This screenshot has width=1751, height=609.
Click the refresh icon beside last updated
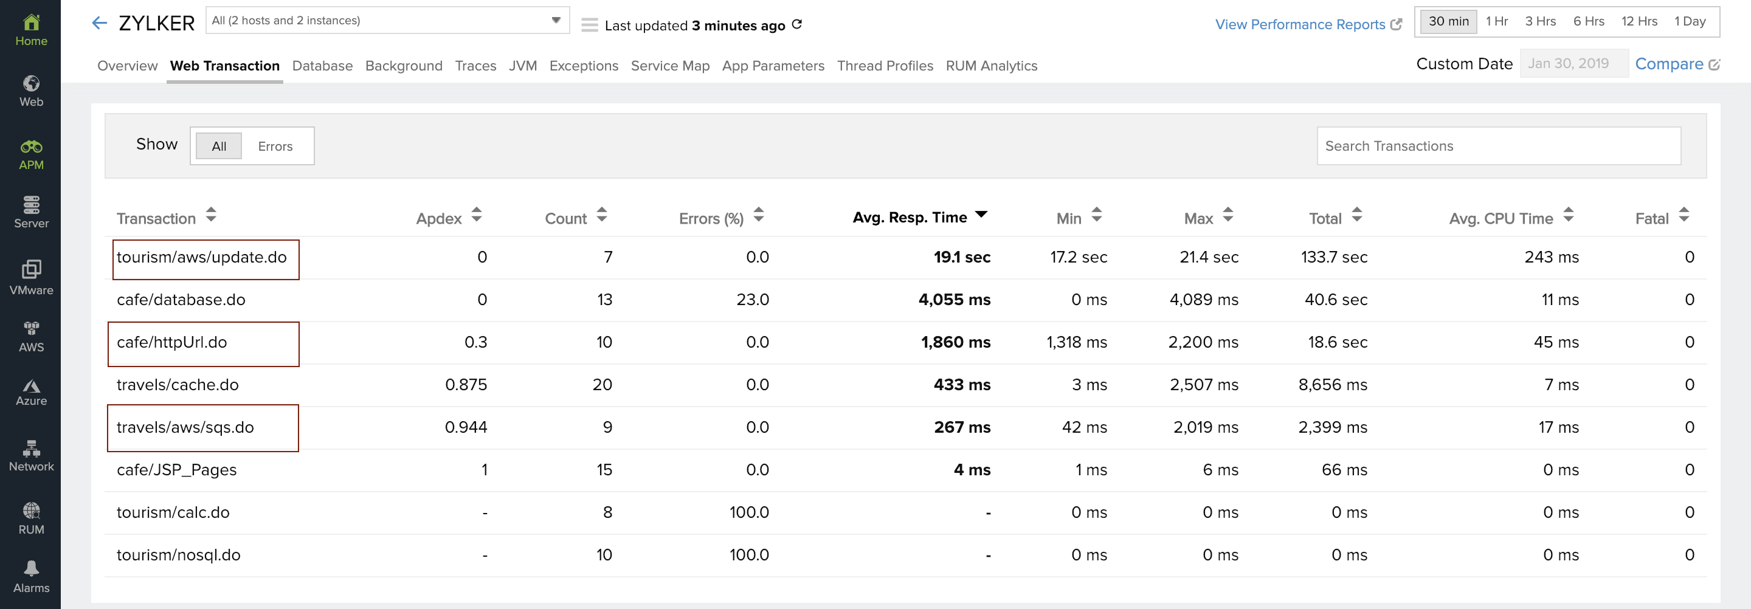click(x=797, y=24)
